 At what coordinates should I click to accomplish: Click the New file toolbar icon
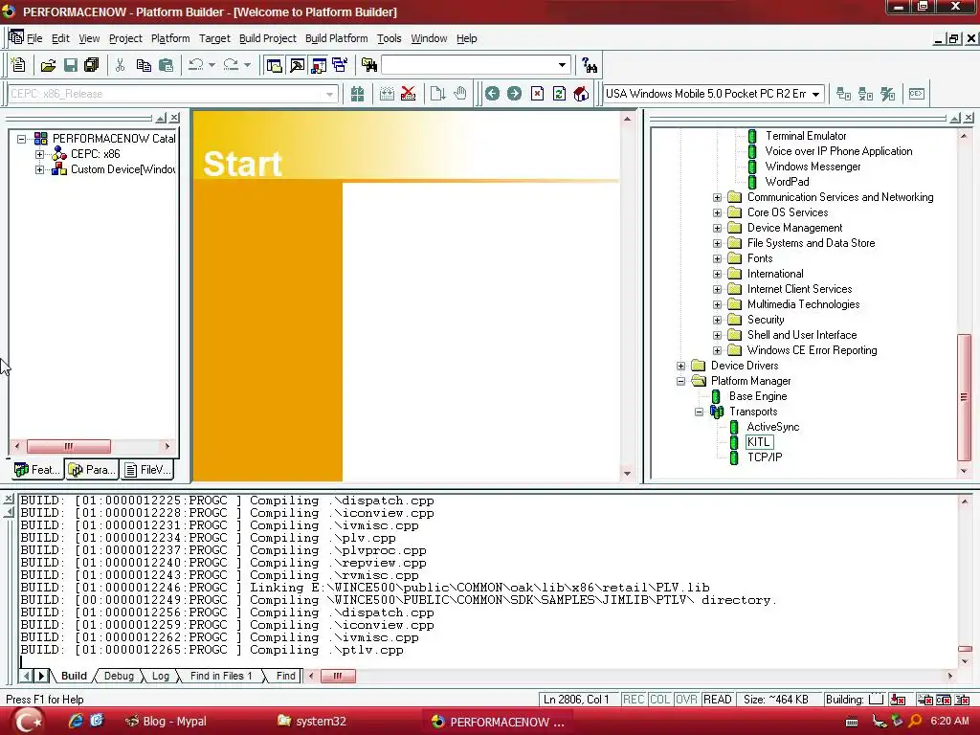(x=18, y=65)
